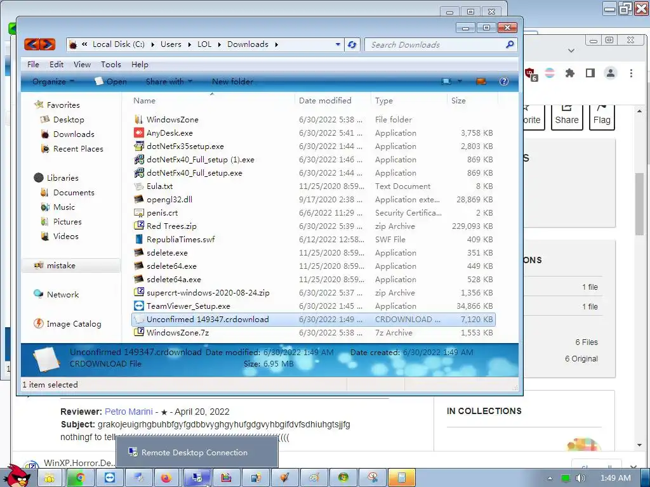This screenshot has width=650, height=487.
Task: Open Videos library in sidebar
Action: pos(59,236)
